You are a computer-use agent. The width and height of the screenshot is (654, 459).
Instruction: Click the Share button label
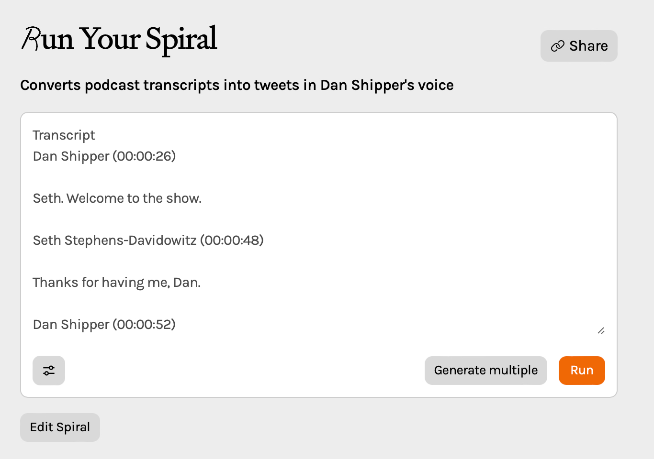tap(588, 46)
